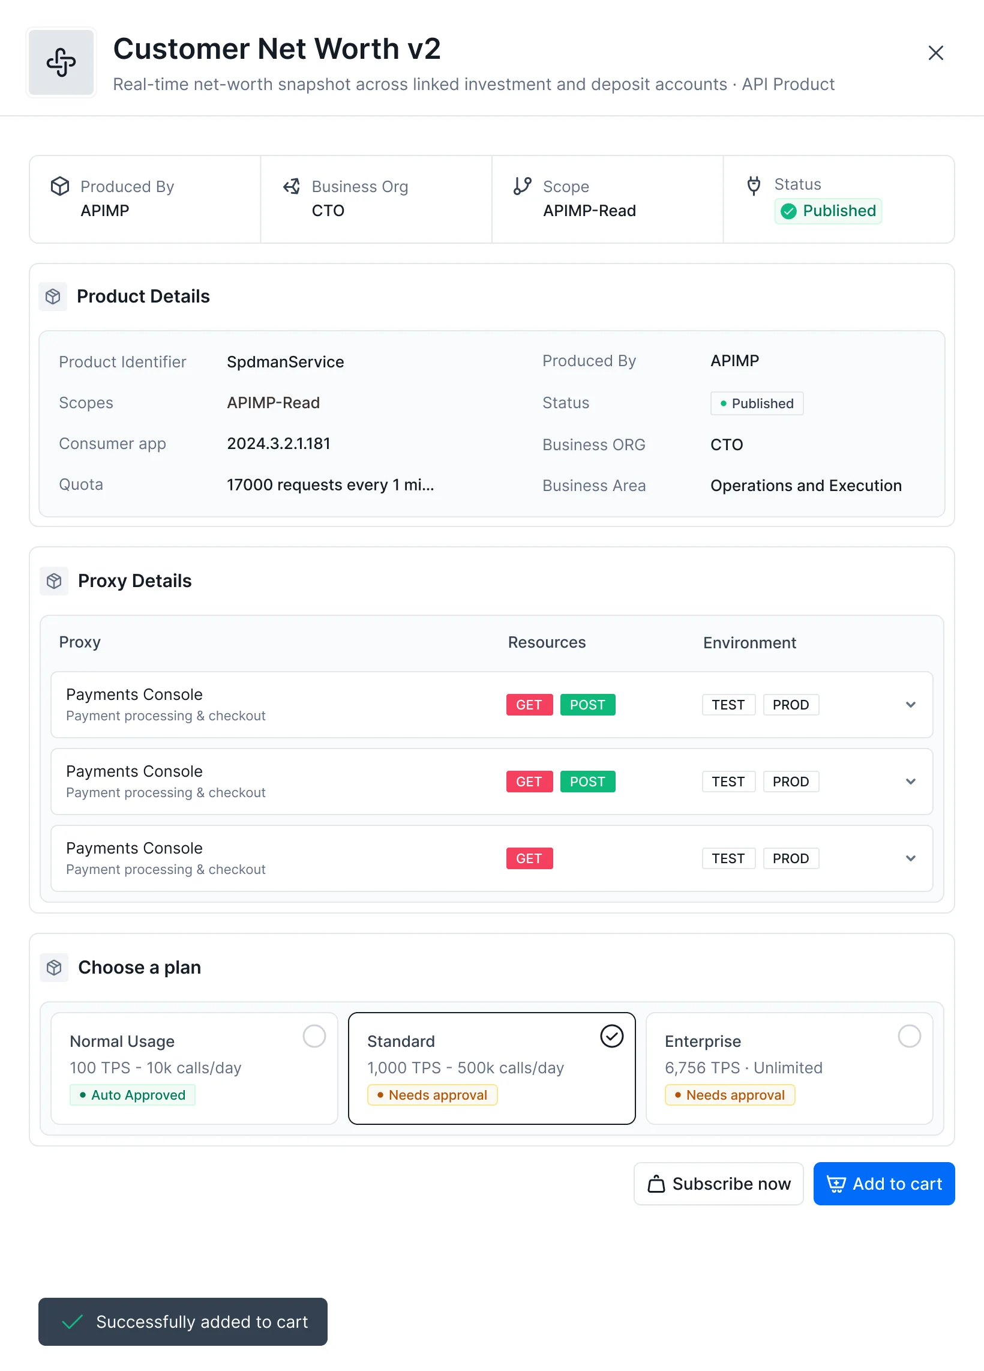Screen dimensions: 984x1371
Task: Click the Add to cart button
Action: click(884, 1184)
